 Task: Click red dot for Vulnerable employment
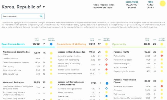pyautogui.click(x=162, y=86)
